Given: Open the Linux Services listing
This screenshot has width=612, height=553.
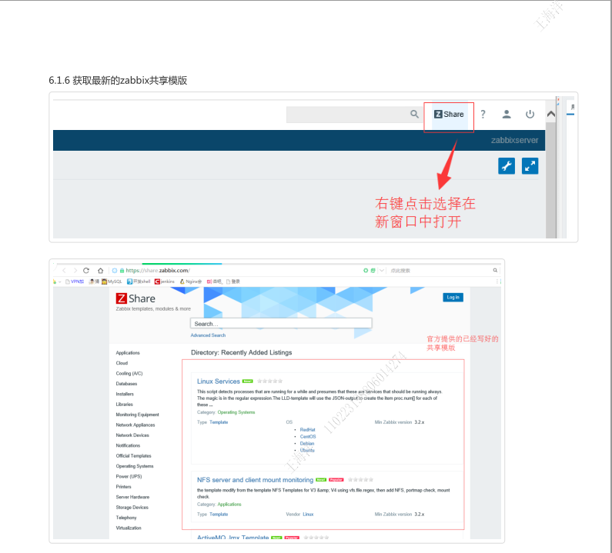Looking at the screenshot, I should pos(218,381).
